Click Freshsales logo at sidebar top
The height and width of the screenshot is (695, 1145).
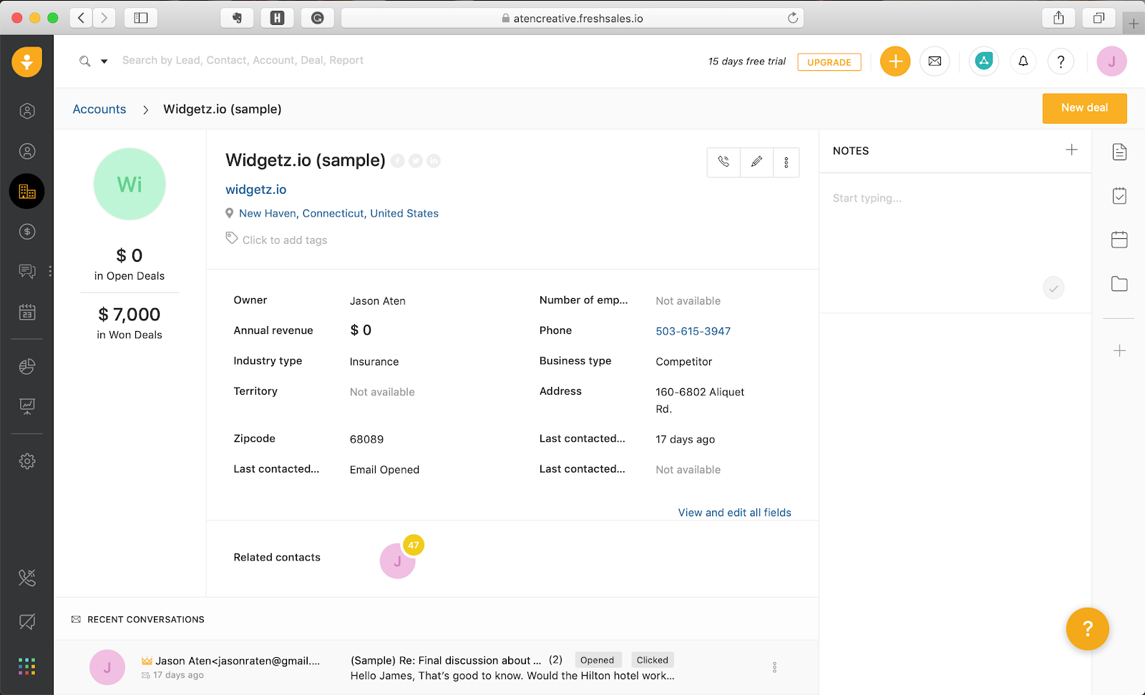pyautogui.click(x=27, y=62)
